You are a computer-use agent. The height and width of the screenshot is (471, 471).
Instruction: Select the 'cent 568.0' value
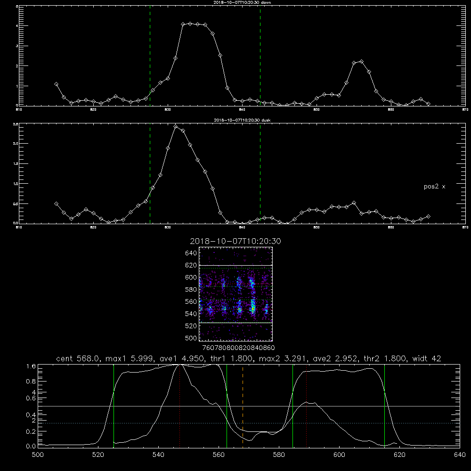pyautogui.click(x=78, y=358)
